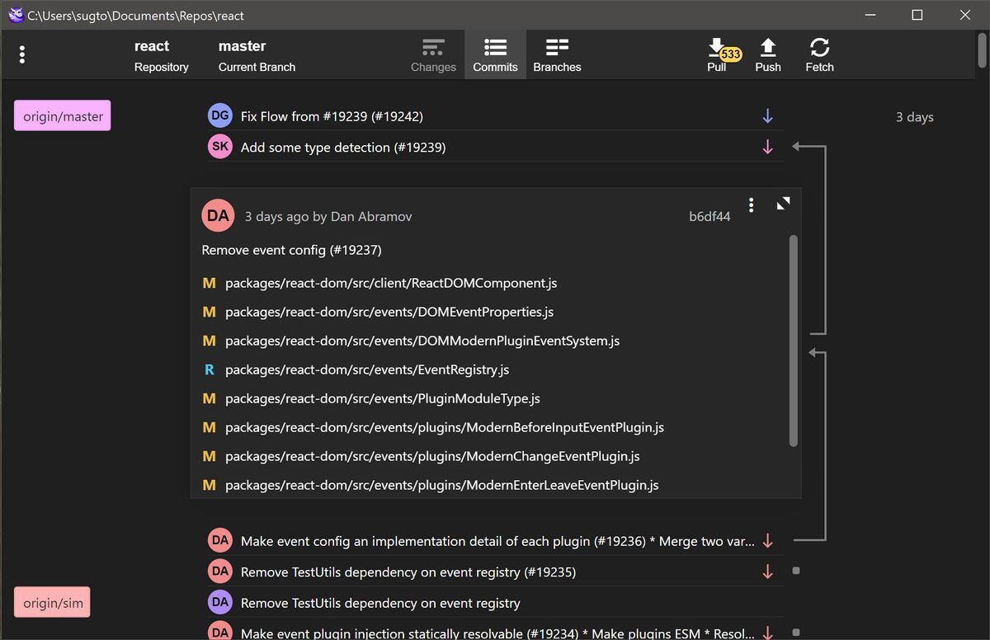This screenshot has width=990, height=640.
Task: Click Dan Abramov's DA avatar in commit details
Action: [218, 216]
